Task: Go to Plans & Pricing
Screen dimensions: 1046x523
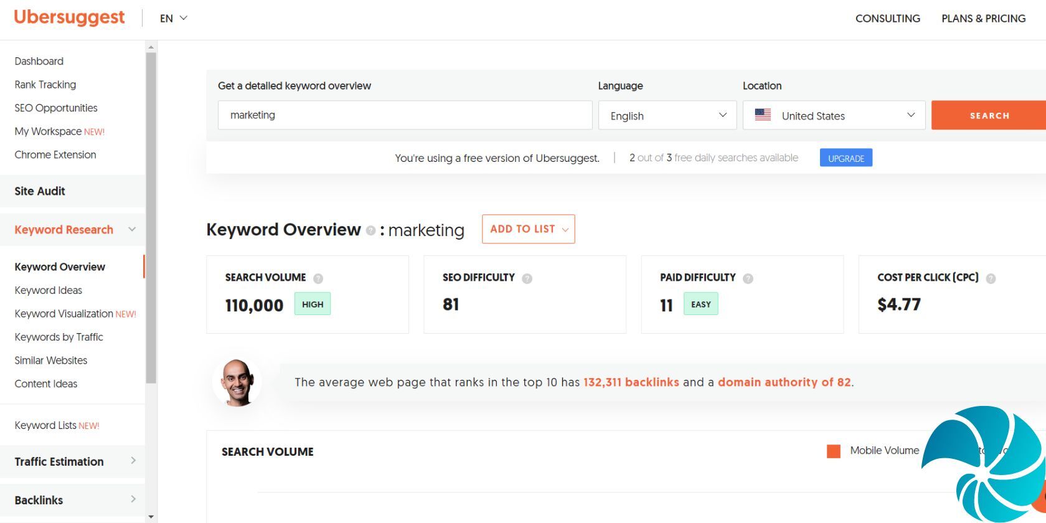Action: 983,19
